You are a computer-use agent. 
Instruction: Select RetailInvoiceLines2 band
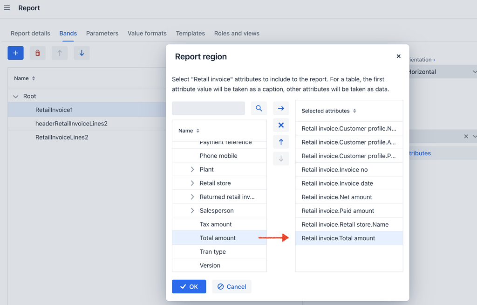tap(87, 137)
